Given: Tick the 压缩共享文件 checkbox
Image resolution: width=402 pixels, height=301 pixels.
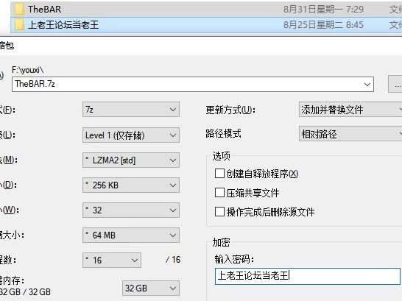Looking at the screenshot, I should click(219, 193).
